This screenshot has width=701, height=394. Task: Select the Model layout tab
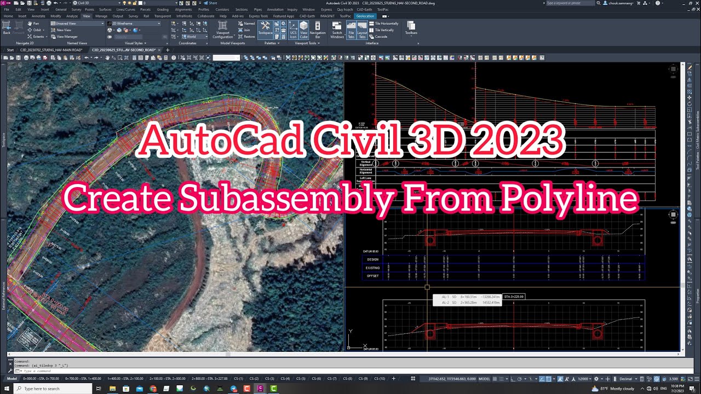[12, 378]
